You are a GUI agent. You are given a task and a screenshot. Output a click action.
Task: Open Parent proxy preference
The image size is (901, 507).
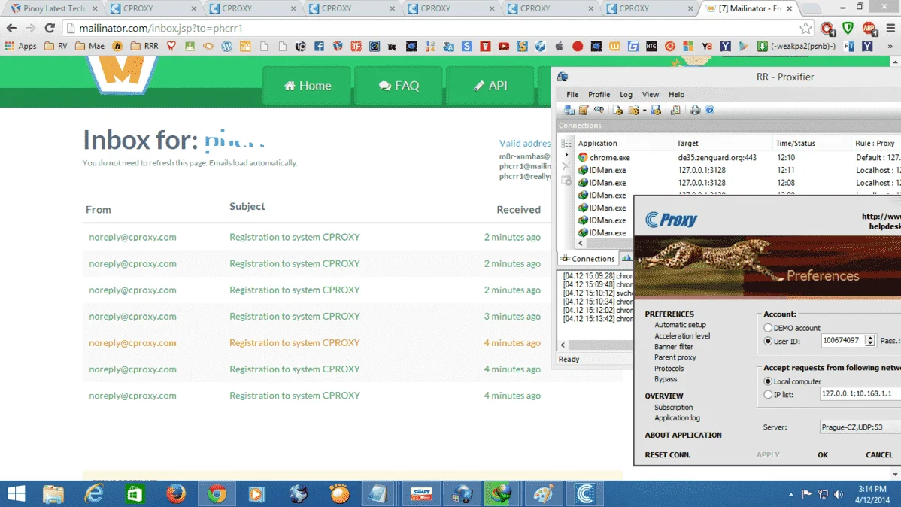(675, 357)
